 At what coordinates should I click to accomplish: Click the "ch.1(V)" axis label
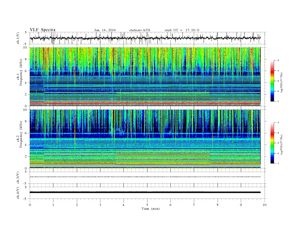tap(18, 38)
